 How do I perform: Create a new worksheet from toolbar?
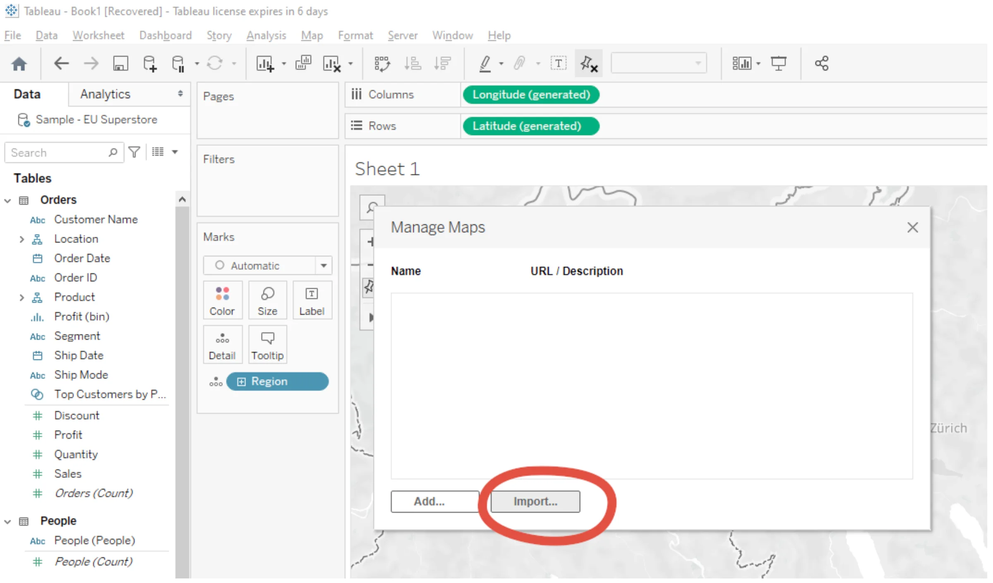tap(265, 64)
